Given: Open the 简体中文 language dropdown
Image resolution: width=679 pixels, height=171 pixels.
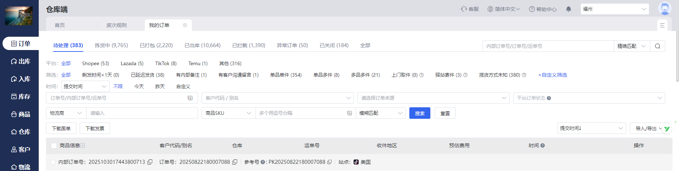Looking at the screenshot, I should pos(503,9).
